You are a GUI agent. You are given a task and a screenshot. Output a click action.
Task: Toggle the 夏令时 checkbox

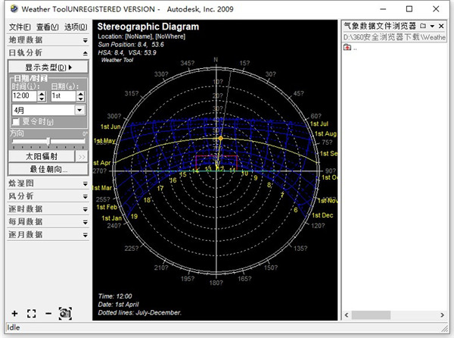pyautogui.click(x=16, y=121)
